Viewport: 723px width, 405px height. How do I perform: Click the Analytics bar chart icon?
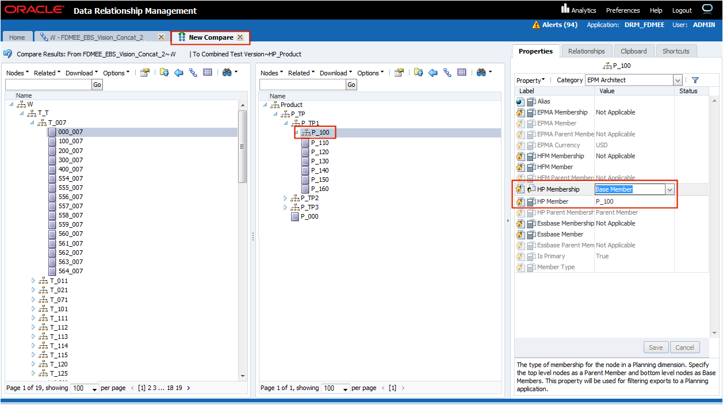pyautogui.click(x=565, y=9)
